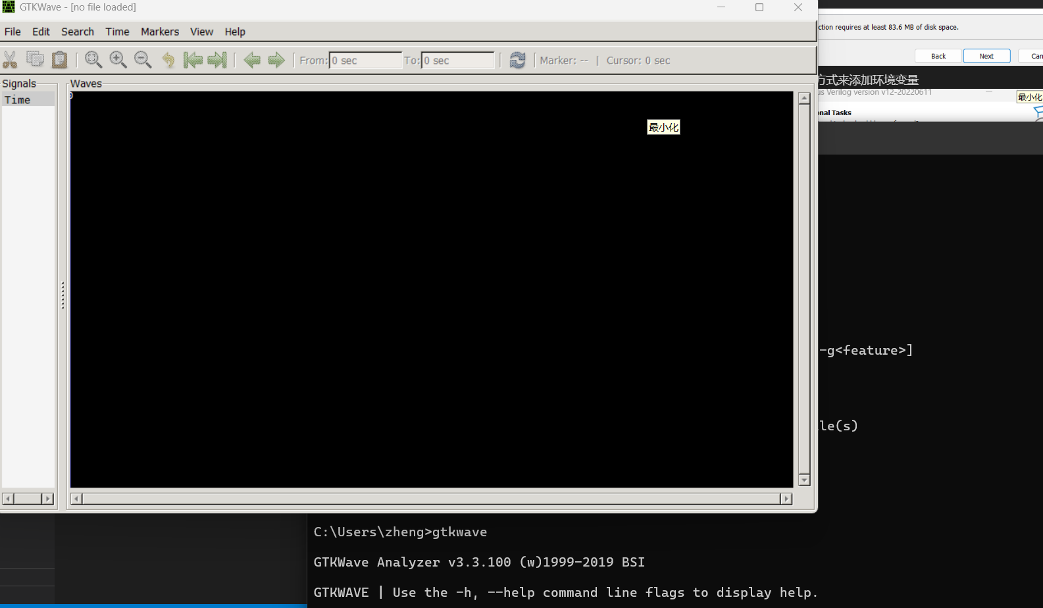Click the Find Next Edge right arrow
Viewport: 1043px width, 608px height.
point(276,60)
